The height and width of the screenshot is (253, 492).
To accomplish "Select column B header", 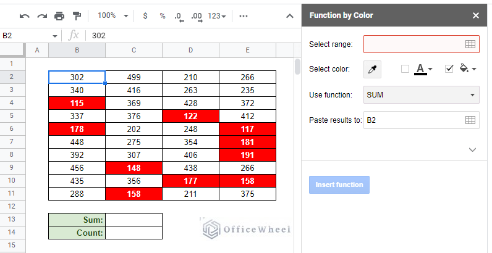I will click(x=77, y=50).
